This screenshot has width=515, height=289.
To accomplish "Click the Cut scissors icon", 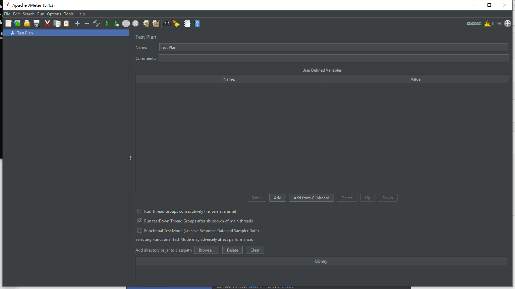I will (47, 23).
